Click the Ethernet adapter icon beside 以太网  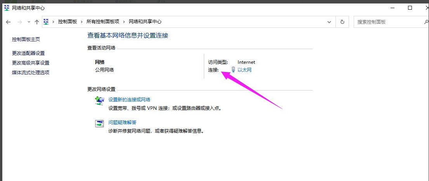click(233, 70)
